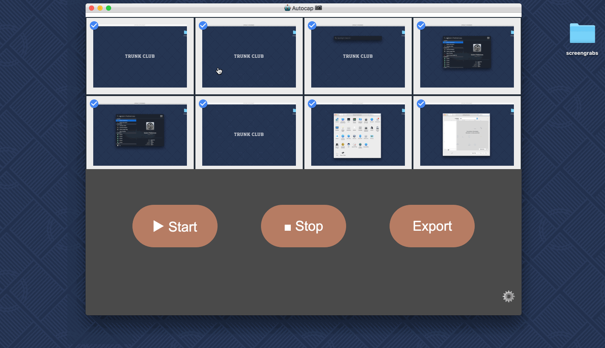The height and width of the screenshot is (348, 605).
Task: Select the bottom-row Spotlight results thumbnail
Action: [x=140, y=133]
